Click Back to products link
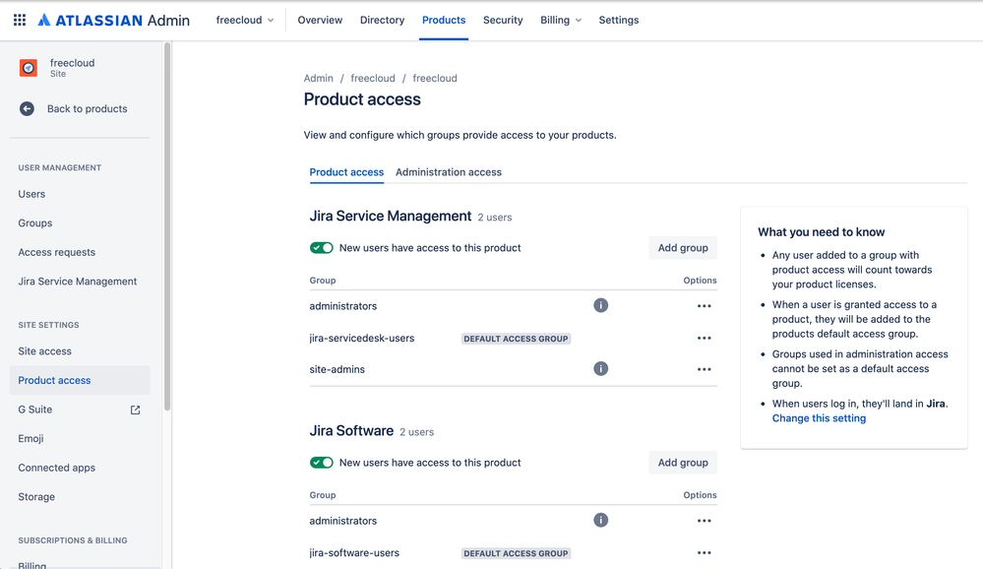 [x=88, y=108]
